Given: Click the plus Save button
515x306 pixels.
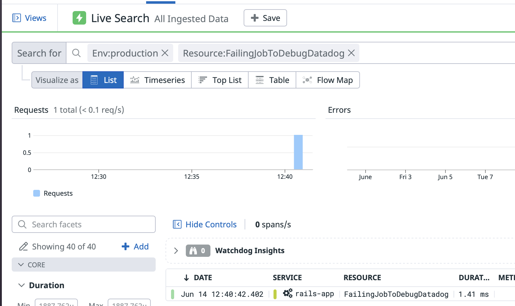Looking at the screenshot, I should (x=265, y=18).
